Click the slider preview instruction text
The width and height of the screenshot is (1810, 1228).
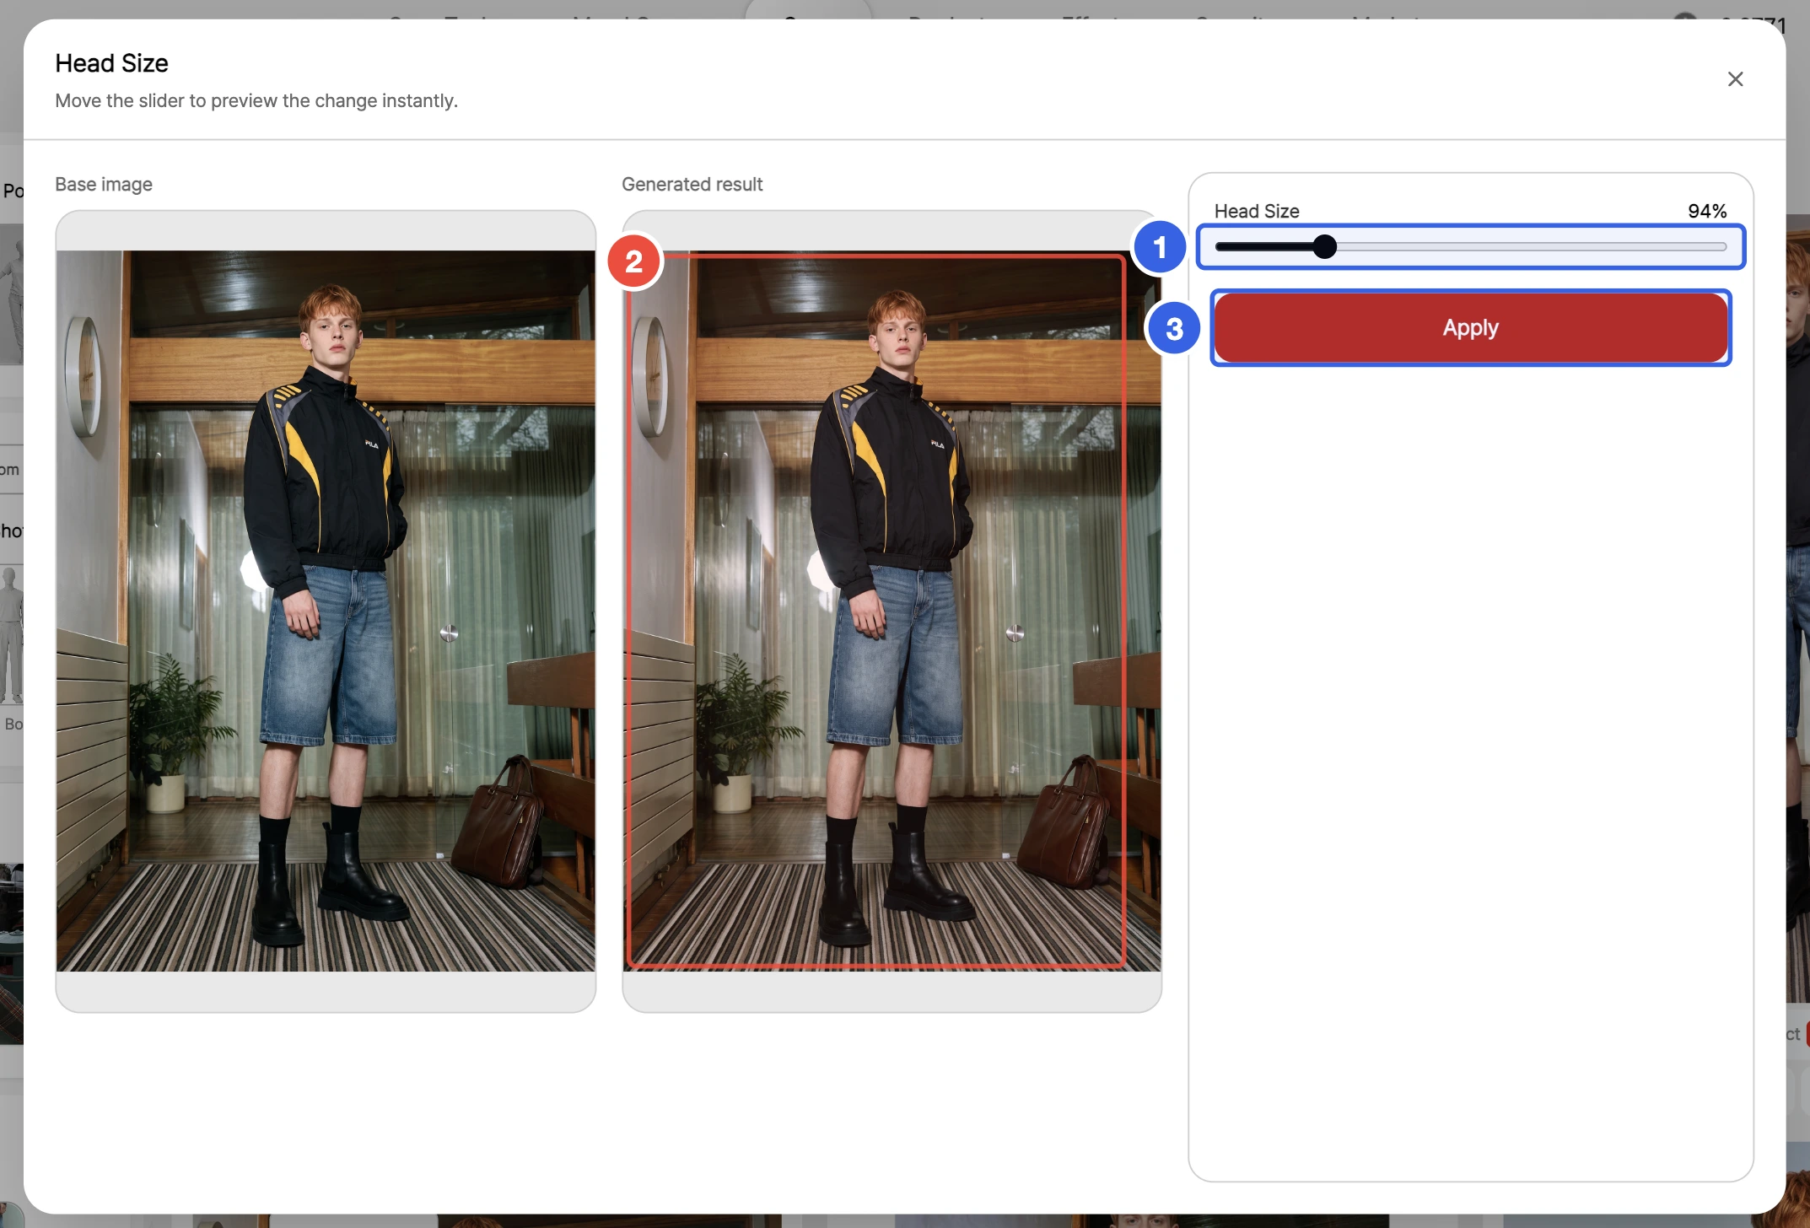[256, 100]
